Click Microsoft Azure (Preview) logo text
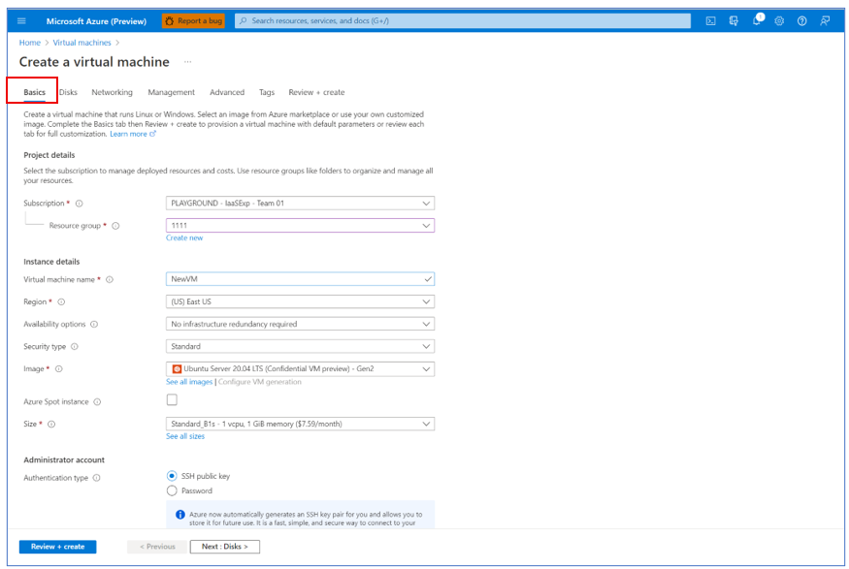This screenshot has height=569, width=849. [96, 21]
